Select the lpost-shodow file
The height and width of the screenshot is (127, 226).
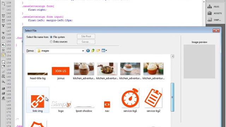pyautogui.click(x=84, y=109)
